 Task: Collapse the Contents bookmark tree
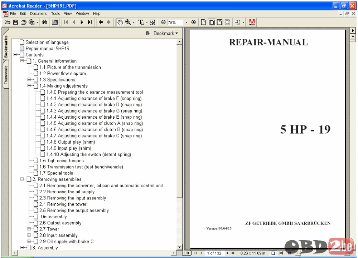point(15,54)
